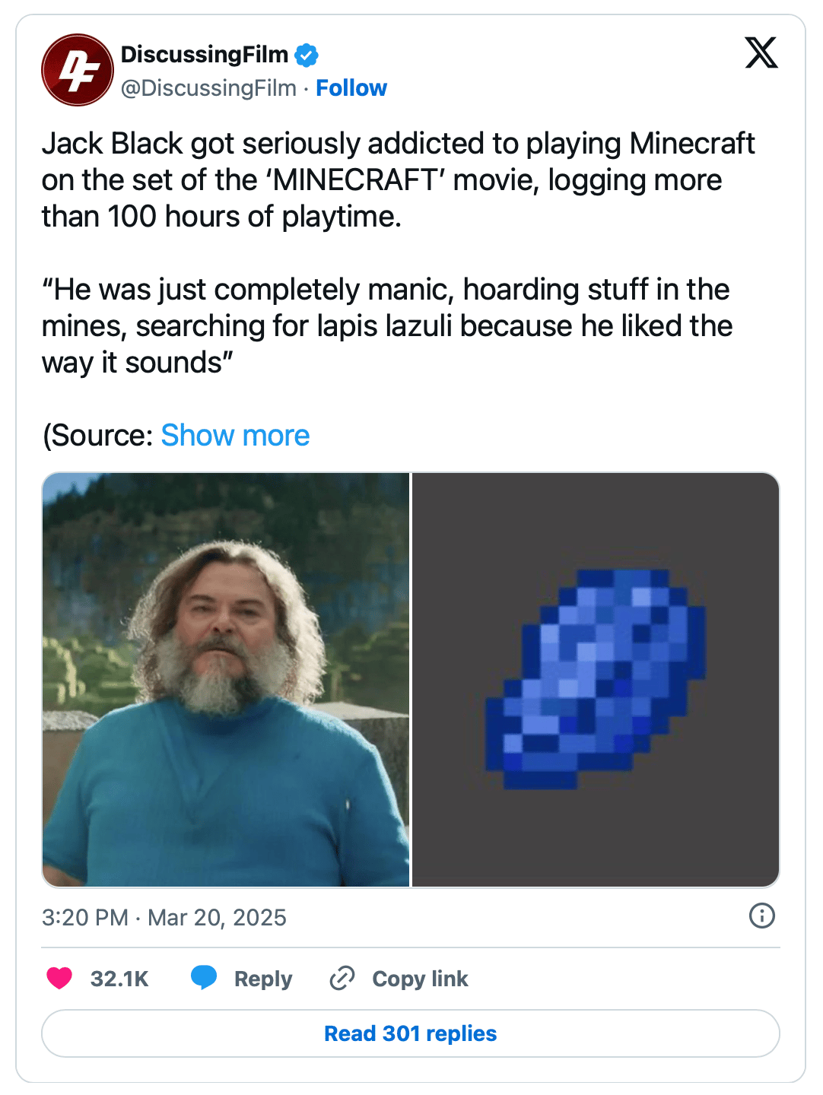823x1095 pixels.
Task: Open the pixelated lapis lazuli image
Action: tap(596, 680)
